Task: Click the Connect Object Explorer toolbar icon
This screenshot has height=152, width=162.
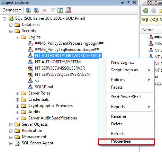Action: [x=28, y=10]
